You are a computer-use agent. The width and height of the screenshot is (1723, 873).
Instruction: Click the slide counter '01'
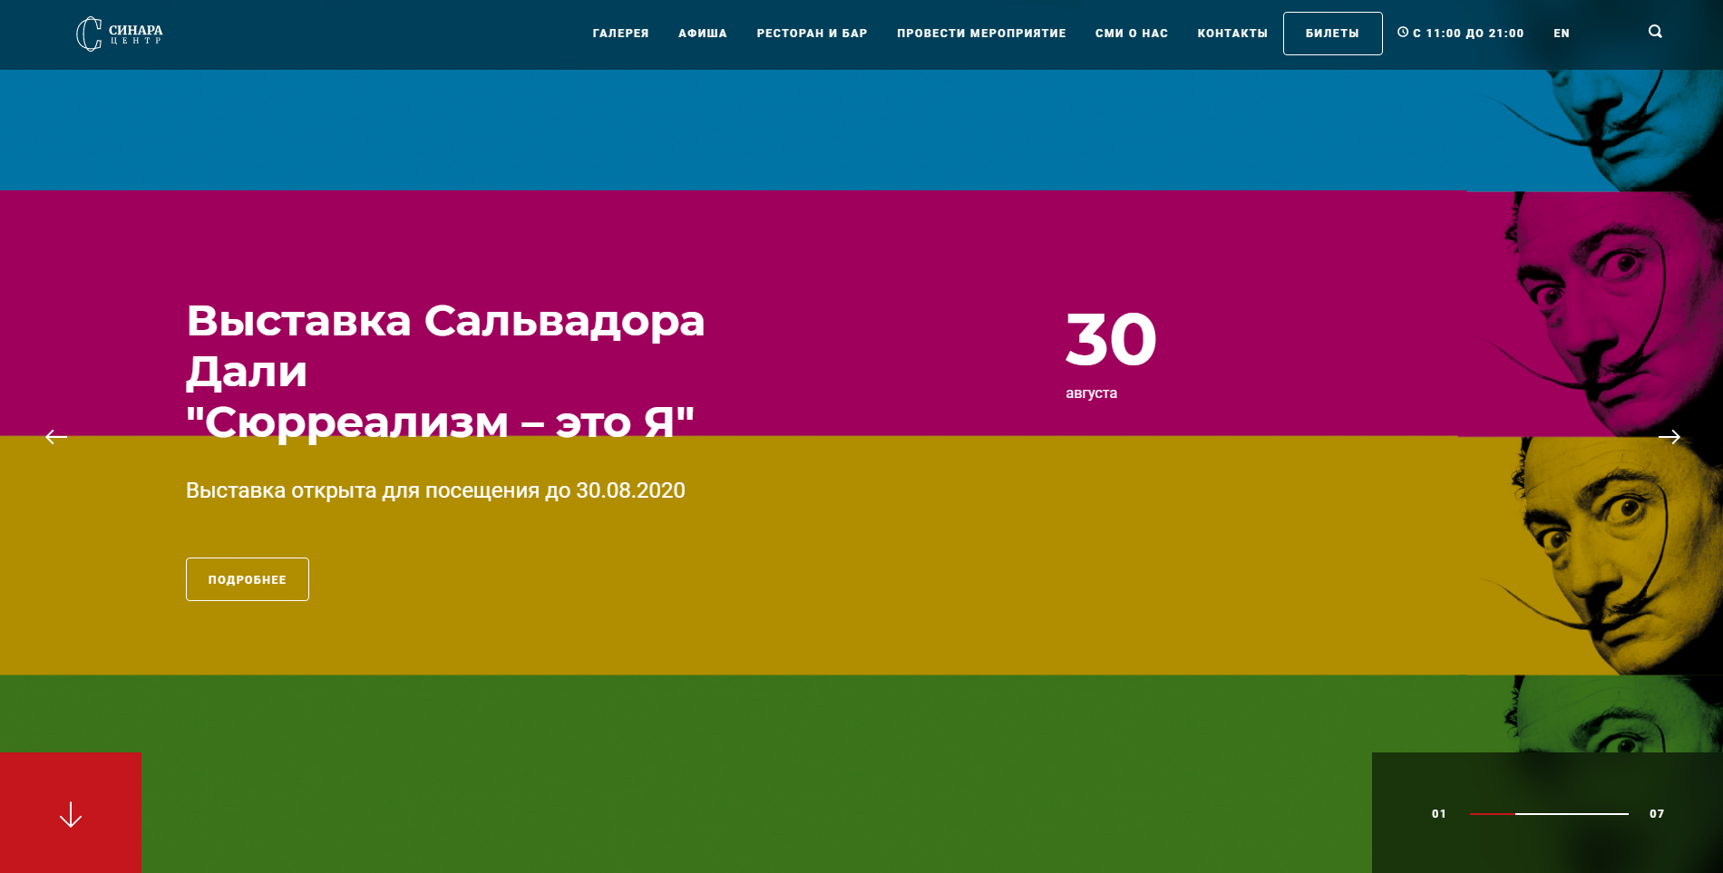(x=1439, y=814)
